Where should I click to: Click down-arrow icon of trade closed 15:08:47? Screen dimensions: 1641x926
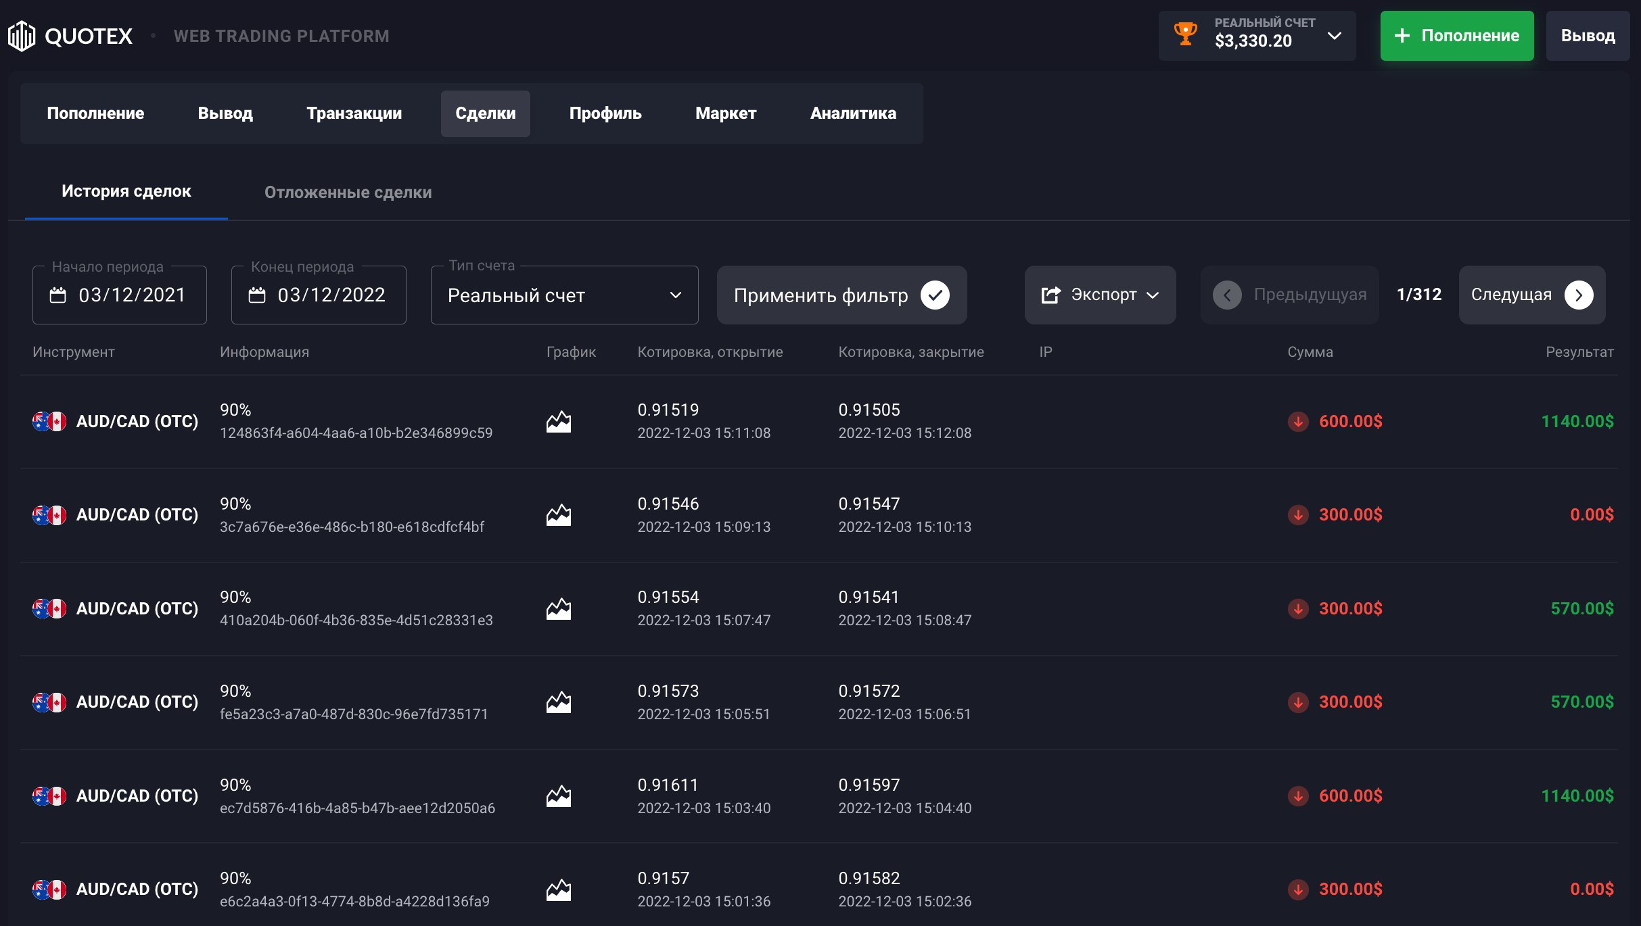click(x=1298, y=609)
